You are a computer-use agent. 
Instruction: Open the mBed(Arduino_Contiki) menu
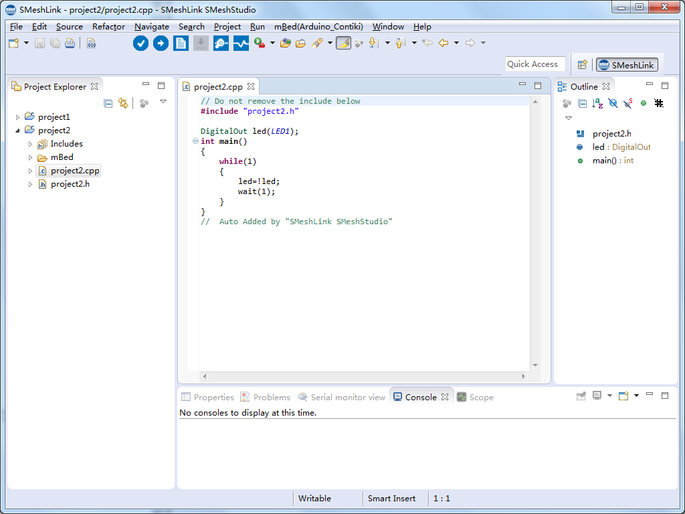pos(318,27)
